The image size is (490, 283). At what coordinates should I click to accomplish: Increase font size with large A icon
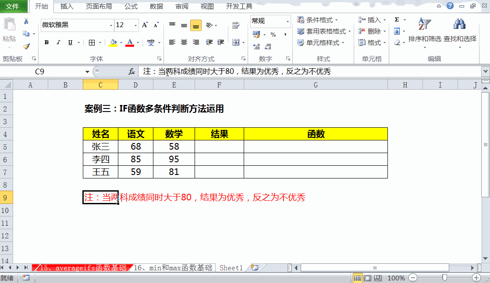(x=145, y=25)
